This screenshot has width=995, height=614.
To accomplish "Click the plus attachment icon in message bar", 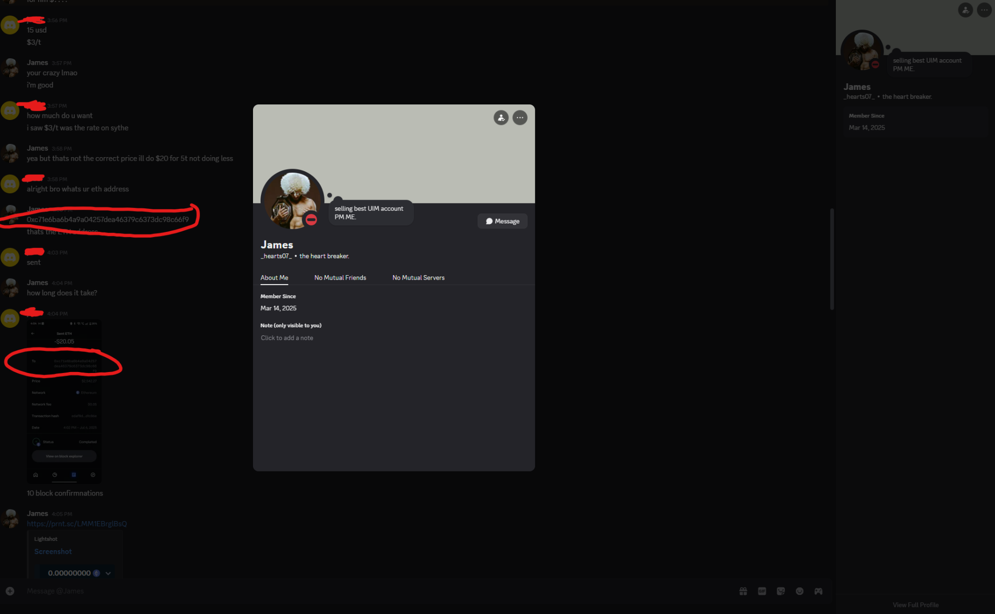I will (10, 591).
